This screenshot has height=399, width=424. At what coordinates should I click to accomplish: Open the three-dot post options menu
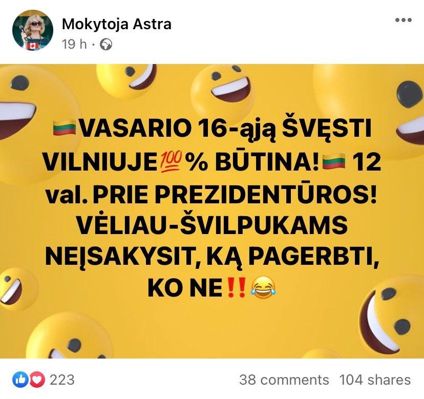pyautogui.click(x=403, y=20)
